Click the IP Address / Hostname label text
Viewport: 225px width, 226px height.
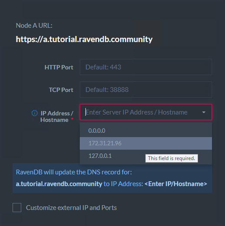click(57, 117)
